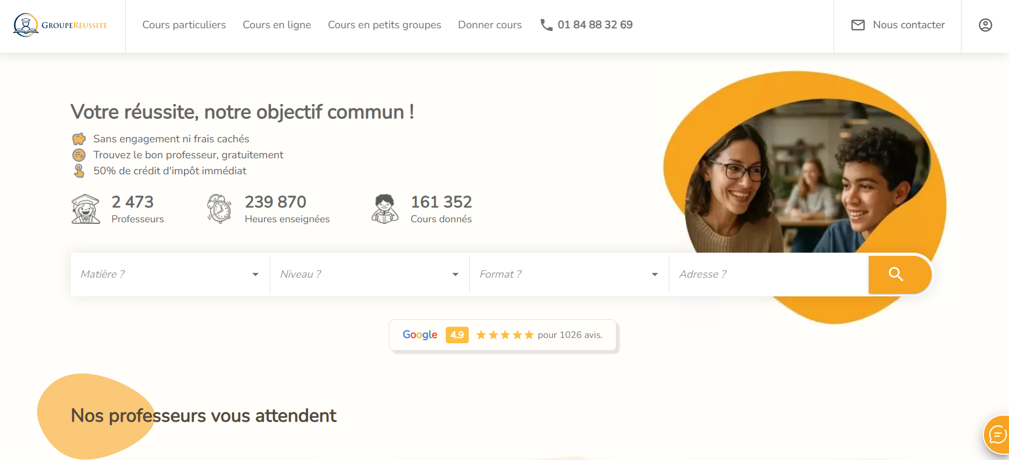The height and width of the screenshot is (460, 1009).
Task: Click the piggy bank icon
Action: [79, 139]
